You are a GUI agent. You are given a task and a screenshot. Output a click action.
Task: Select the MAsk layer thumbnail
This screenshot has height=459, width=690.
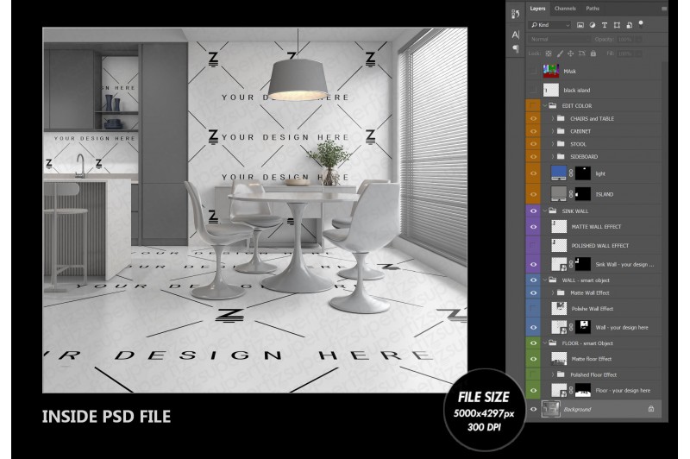click(x=551, y=71)
